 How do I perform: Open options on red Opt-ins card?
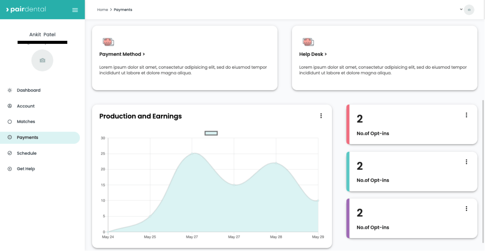click(466, 115)
